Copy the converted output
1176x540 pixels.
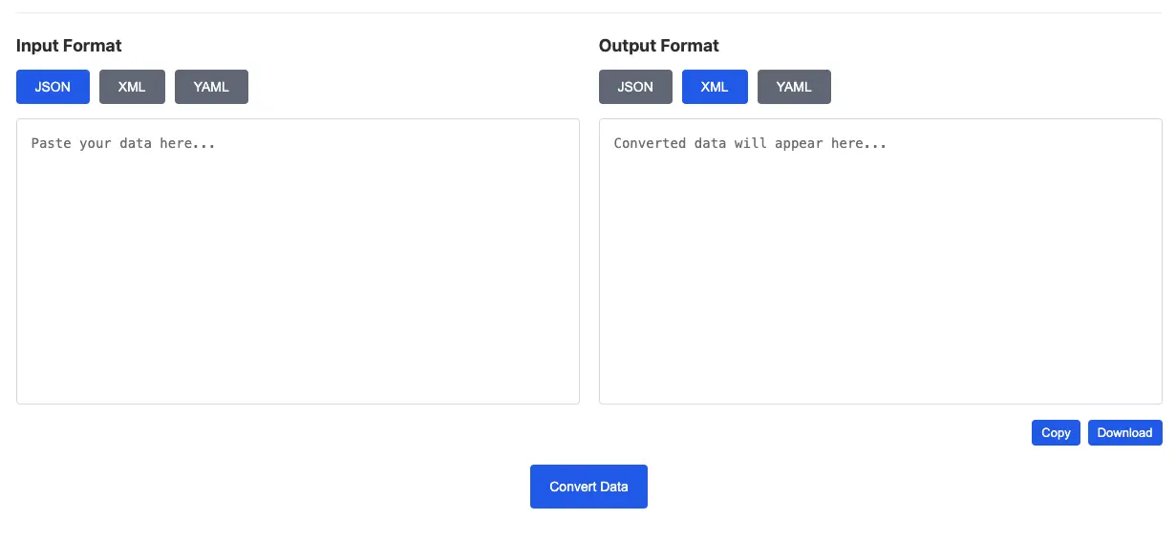point(1056,433)
